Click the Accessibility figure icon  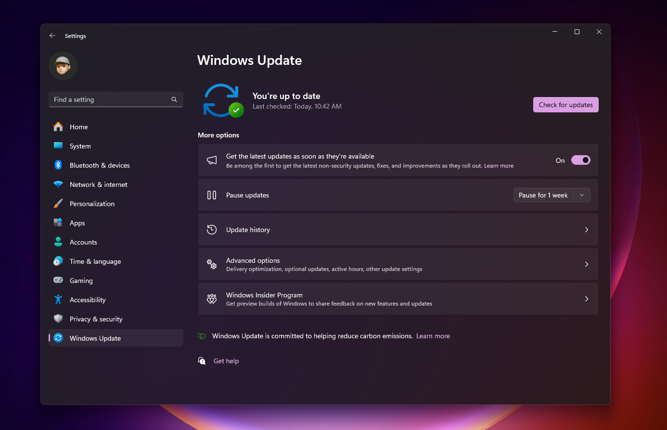tap(58, 300)
